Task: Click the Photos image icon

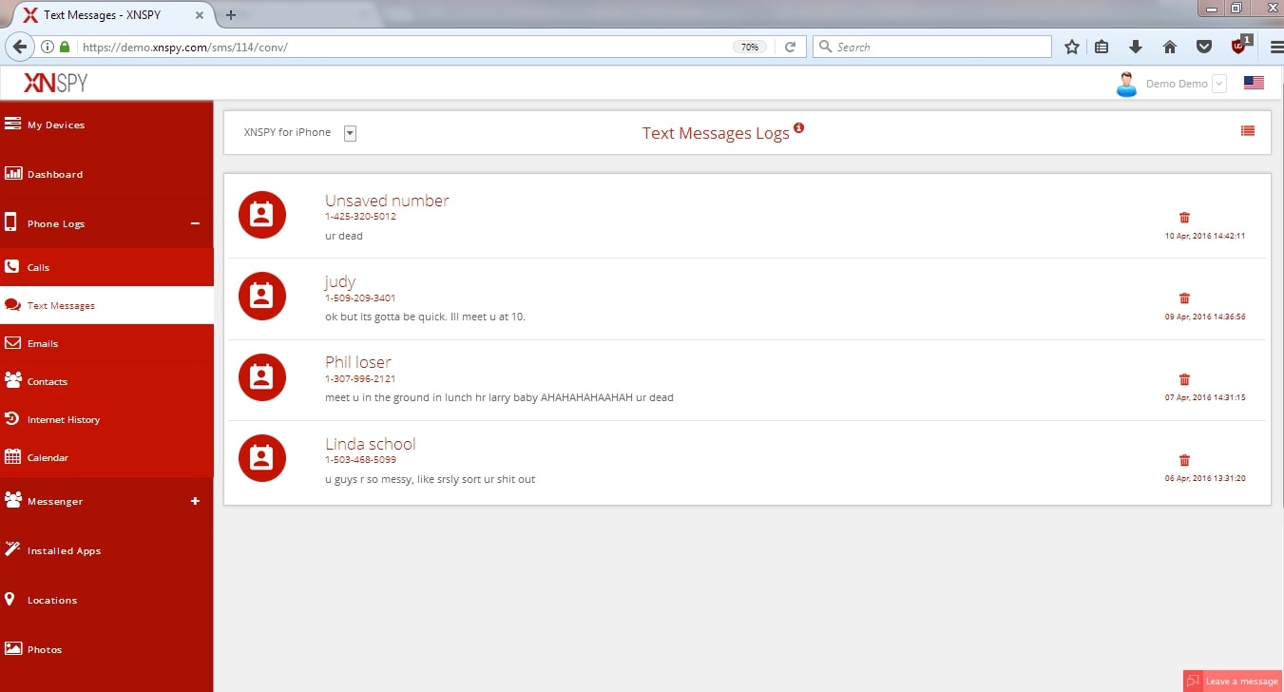Action: click(12, 648)
